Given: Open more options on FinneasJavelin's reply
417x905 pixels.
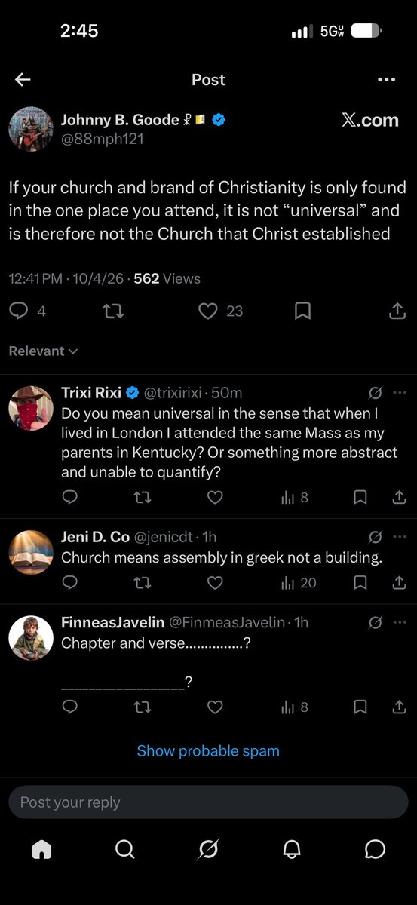Looking at the screenshot, I should 400,622.
